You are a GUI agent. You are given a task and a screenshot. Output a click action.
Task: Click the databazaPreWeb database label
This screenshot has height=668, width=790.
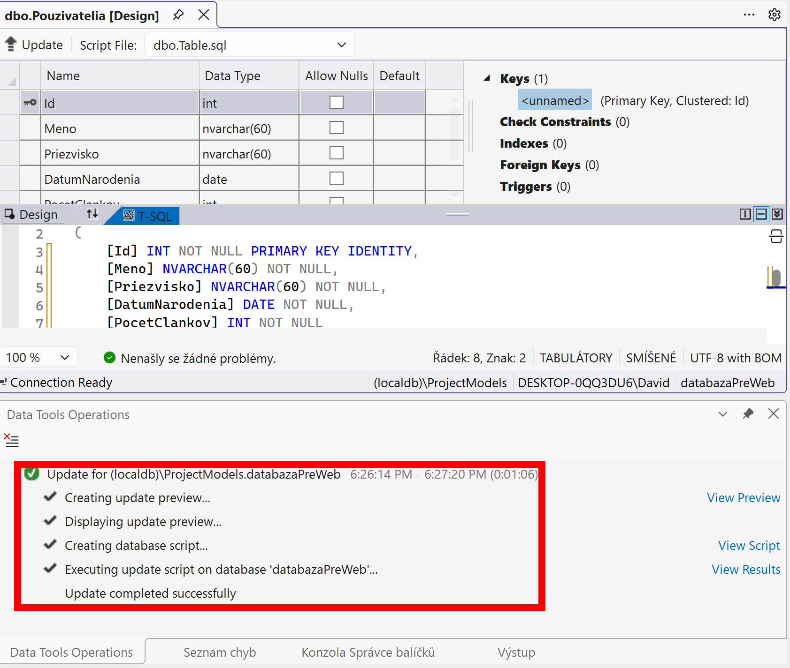point(728,383)
